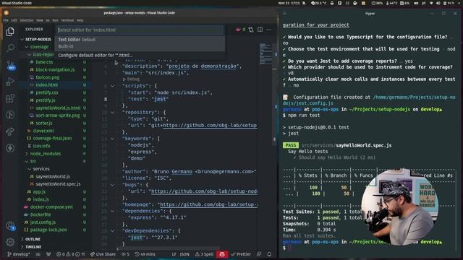This screenshot has height=260, width=463.
Task: Open the Selection menu
Action: point(27,20)
